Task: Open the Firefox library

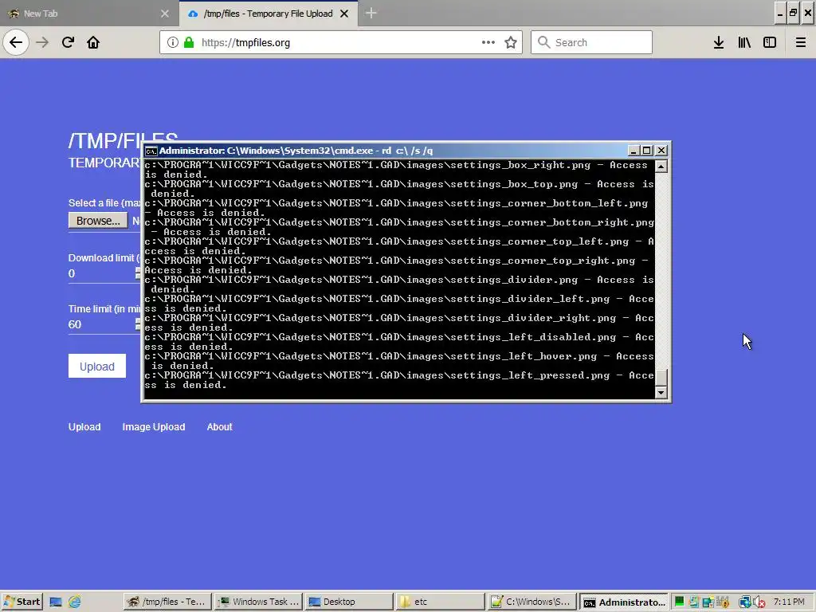Action: 744,42
